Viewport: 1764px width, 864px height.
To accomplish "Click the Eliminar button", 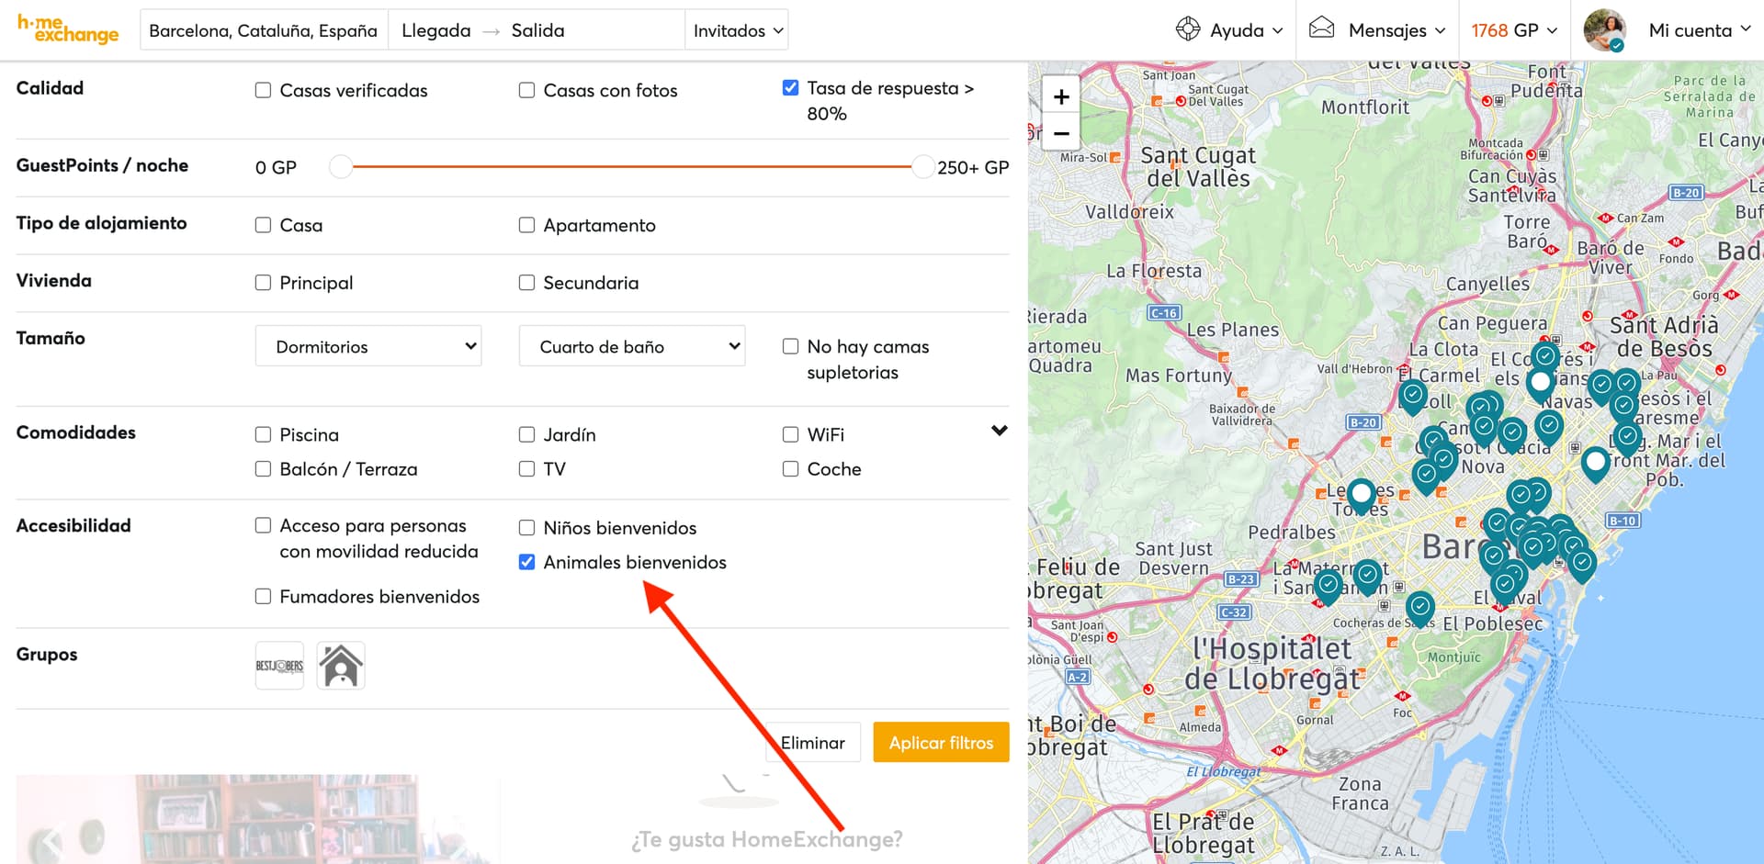I will [813, 742].
